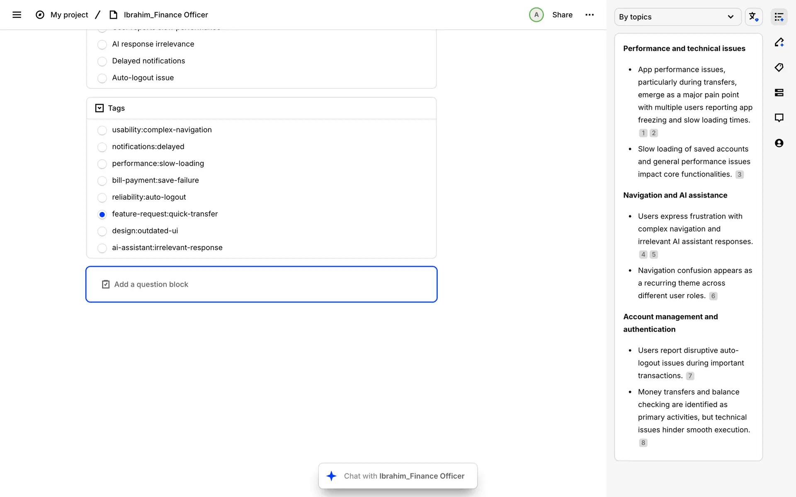Select the design:outdated-ui tag radio
This screenshot has height=497, width=796.
(102, 231)
